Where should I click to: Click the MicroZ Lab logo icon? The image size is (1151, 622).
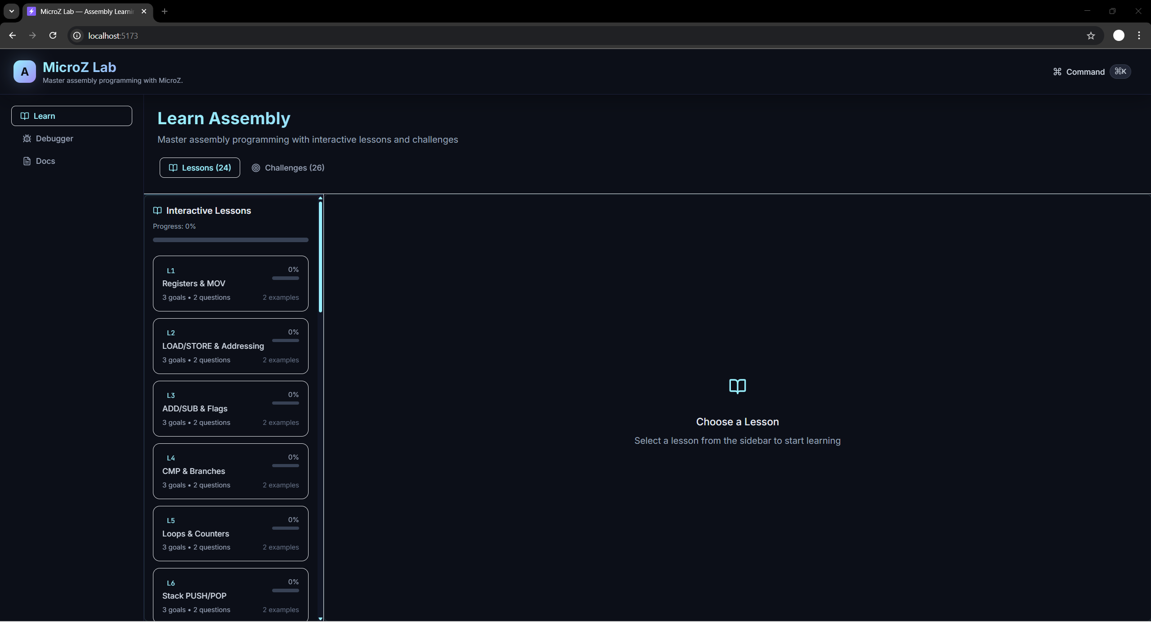pos(24,72)
